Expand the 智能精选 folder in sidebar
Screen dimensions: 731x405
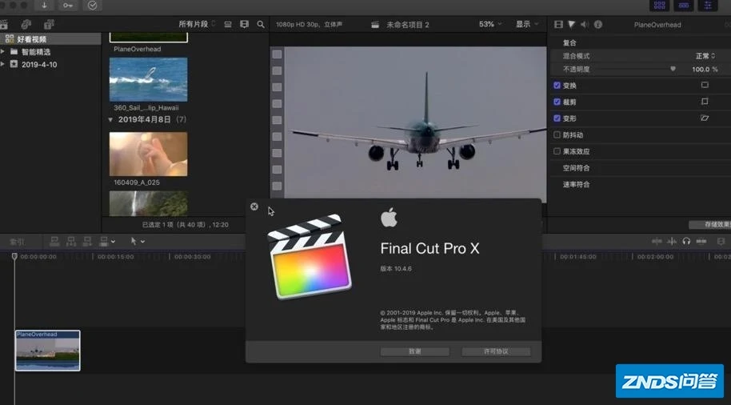click(2, 52)
